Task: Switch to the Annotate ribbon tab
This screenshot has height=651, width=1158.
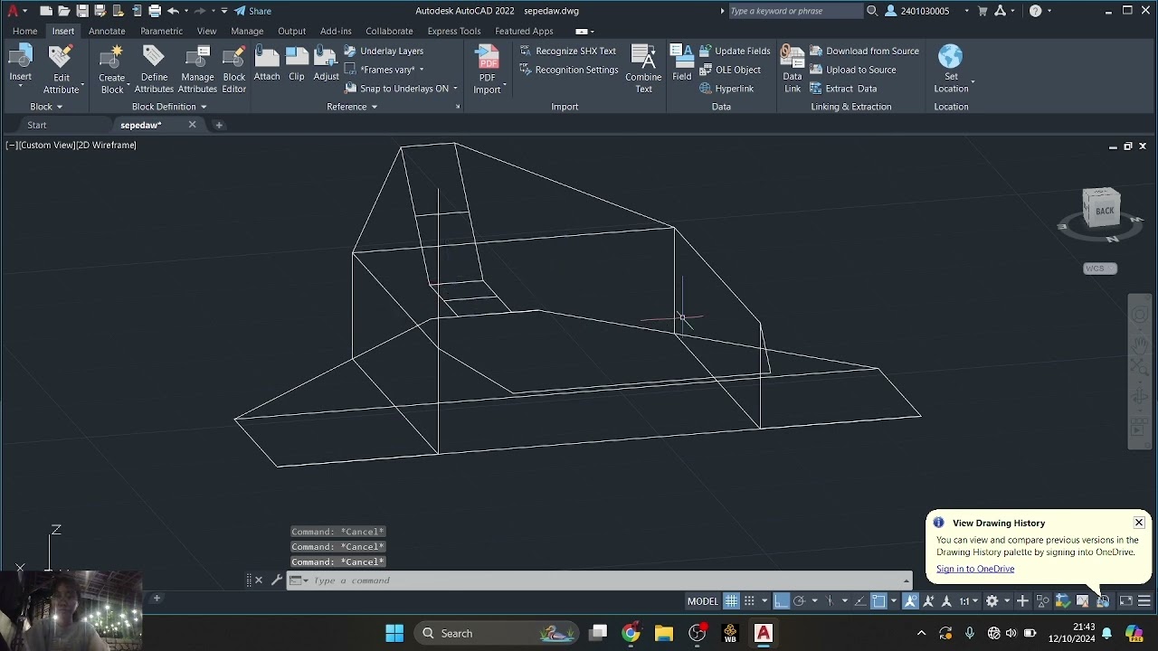Action: point(107,31)
